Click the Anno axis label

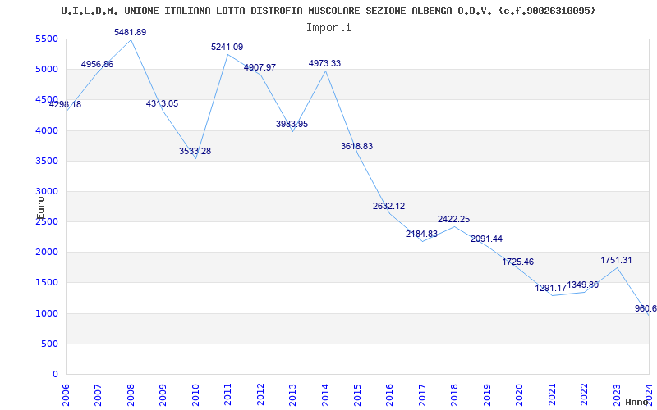pyautogui.click(x=637, y=402)
